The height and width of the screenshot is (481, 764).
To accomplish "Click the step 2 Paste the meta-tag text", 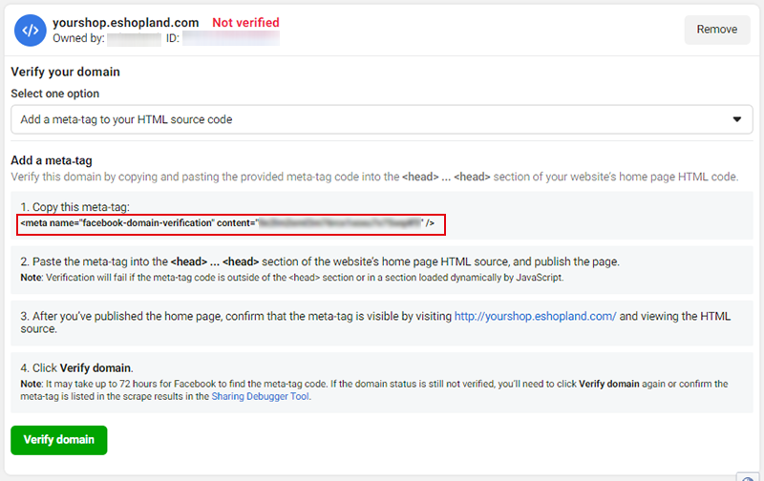I will point(320,261).
